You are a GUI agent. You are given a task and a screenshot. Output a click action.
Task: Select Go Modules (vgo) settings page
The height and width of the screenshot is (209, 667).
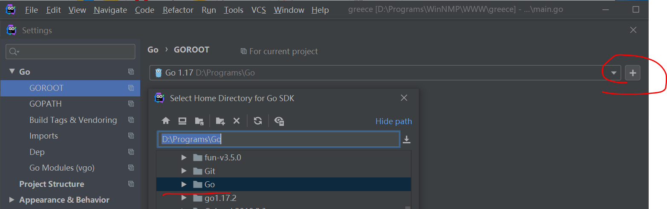(x=62, y=168)
